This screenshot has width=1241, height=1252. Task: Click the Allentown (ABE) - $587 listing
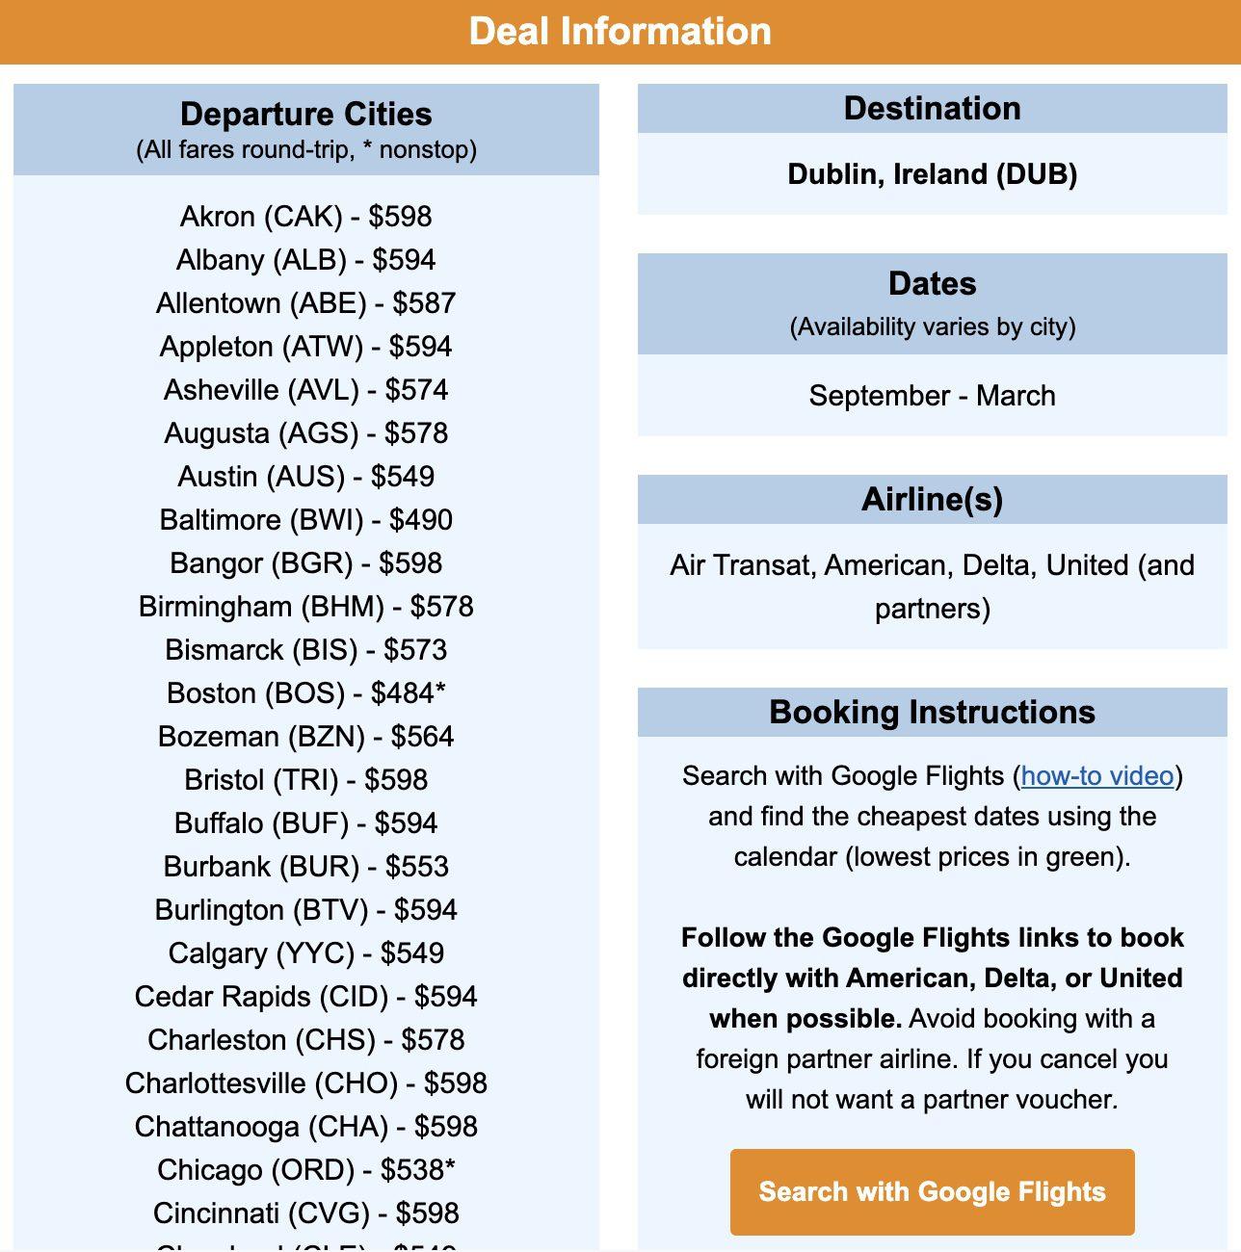[x=306, y=303]
